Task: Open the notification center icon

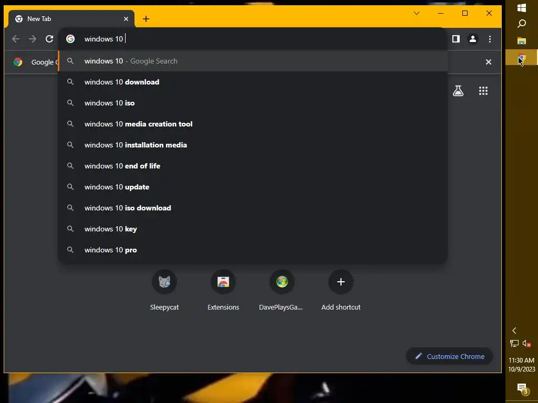Action: click(522, 388)
